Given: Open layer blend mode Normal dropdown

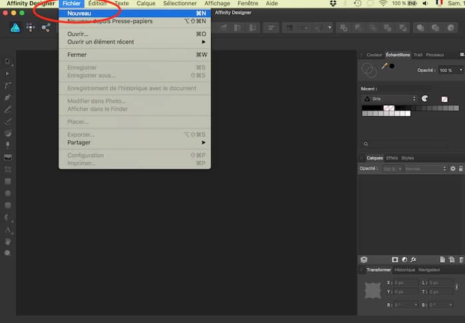Looking at the screenshot, I should [425, 168].
